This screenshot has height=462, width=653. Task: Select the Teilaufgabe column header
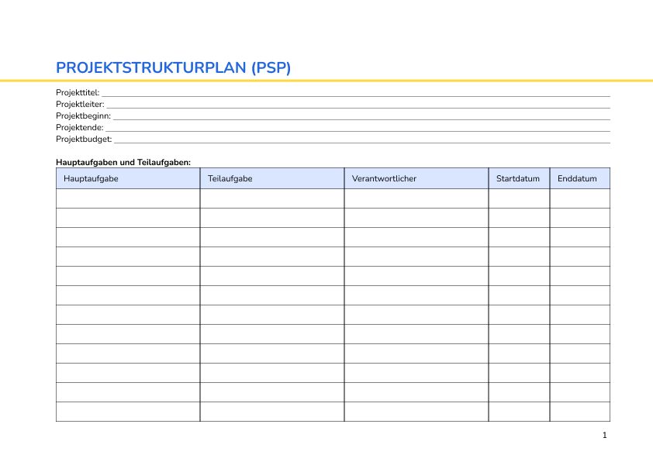(x=230, y=178)
